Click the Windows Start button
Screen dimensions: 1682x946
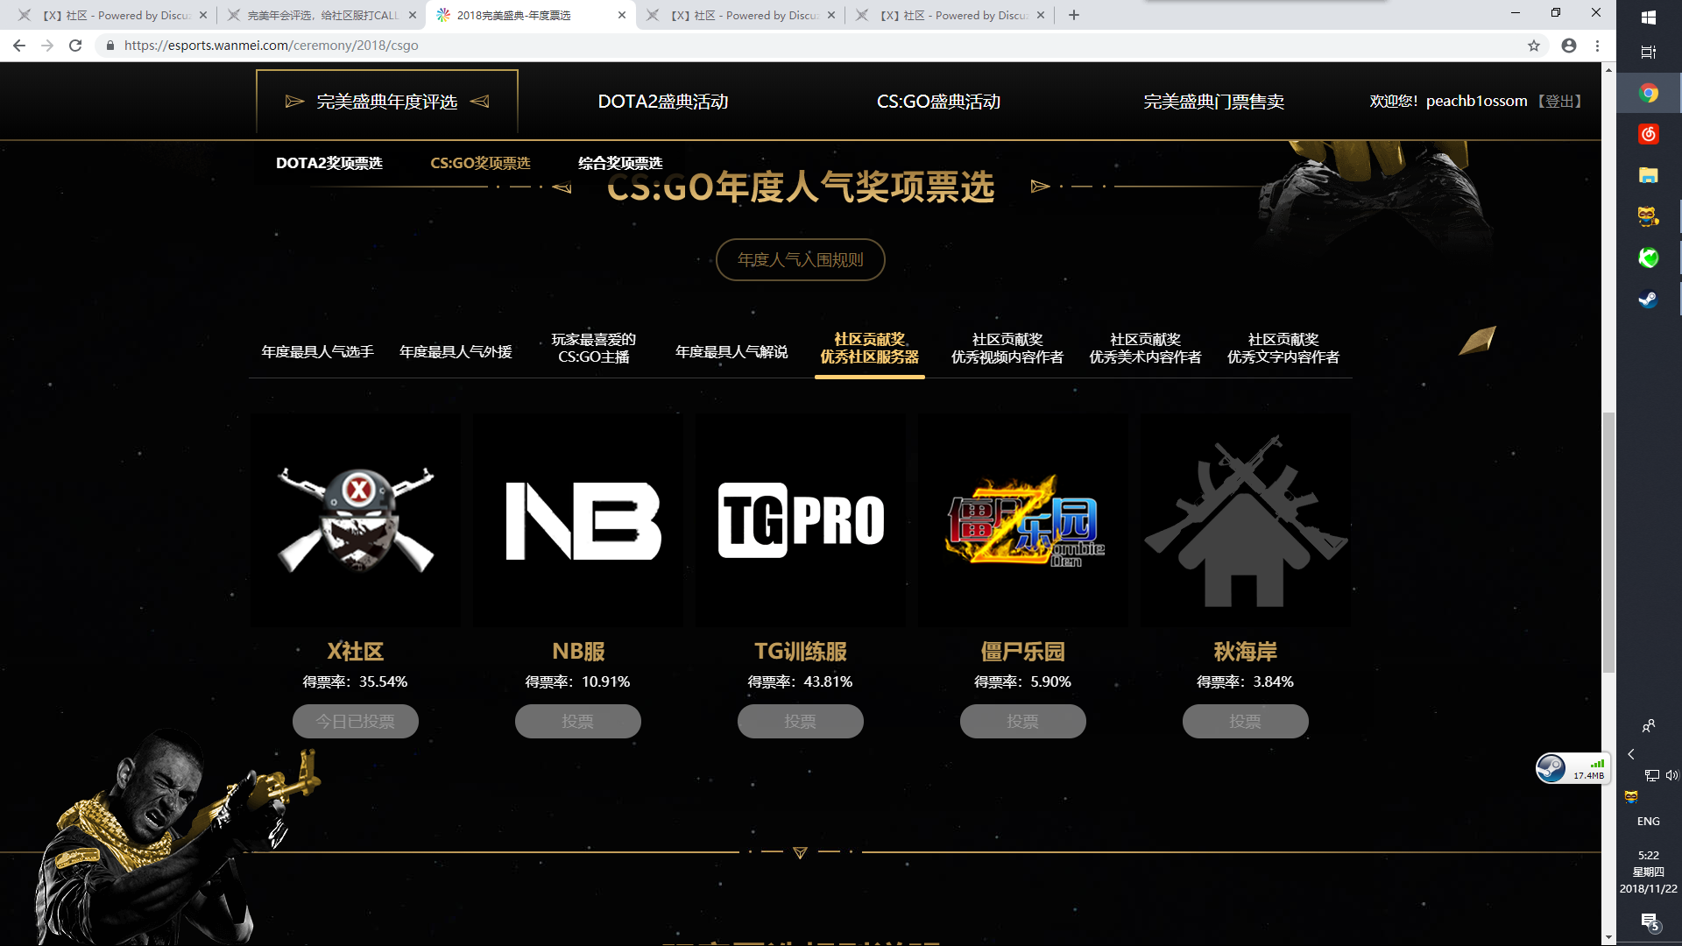pos(1648,17)
